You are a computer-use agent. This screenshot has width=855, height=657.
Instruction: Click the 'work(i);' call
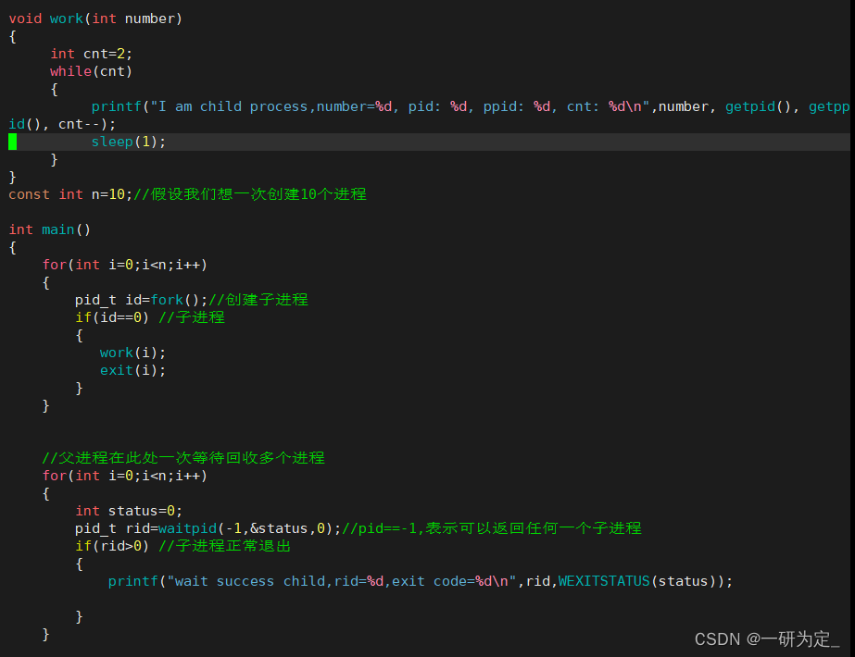[x=132, y=353]
